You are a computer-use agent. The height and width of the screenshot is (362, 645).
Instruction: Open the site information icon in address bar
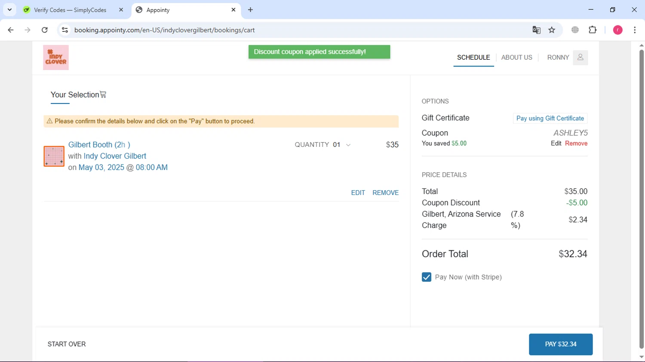[65, 30]
